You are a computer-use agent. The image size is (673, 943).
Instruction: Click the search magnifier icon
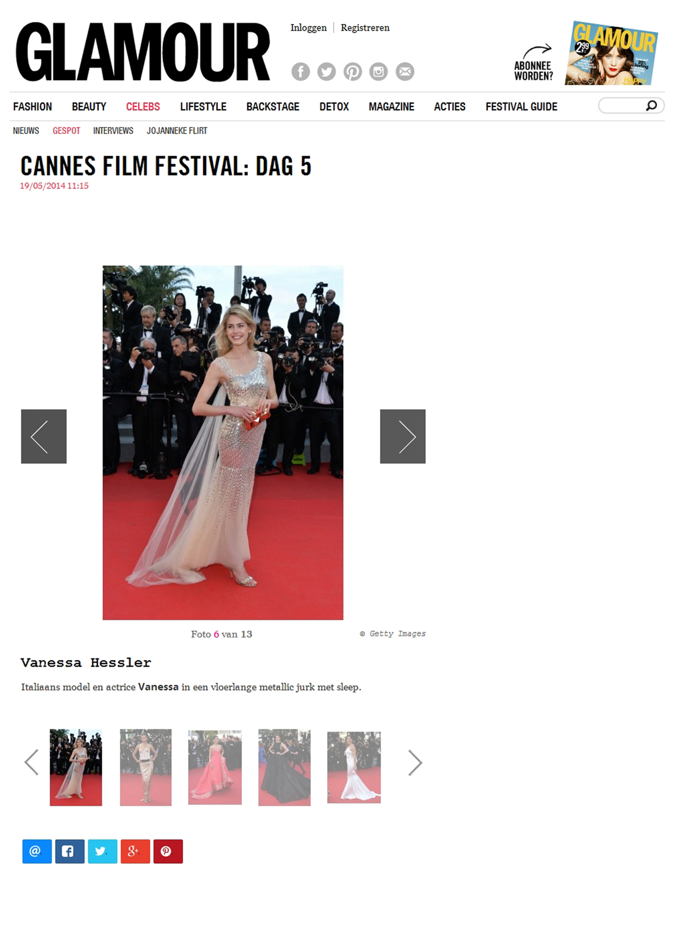coord(651,105)
